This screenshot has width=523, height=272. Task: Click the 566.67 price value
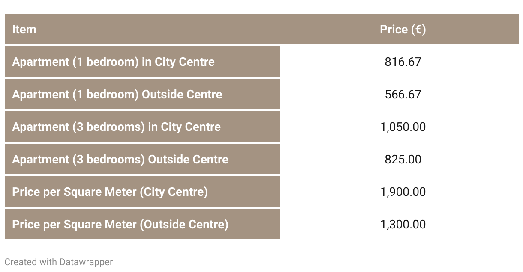[x=403, y=94]
